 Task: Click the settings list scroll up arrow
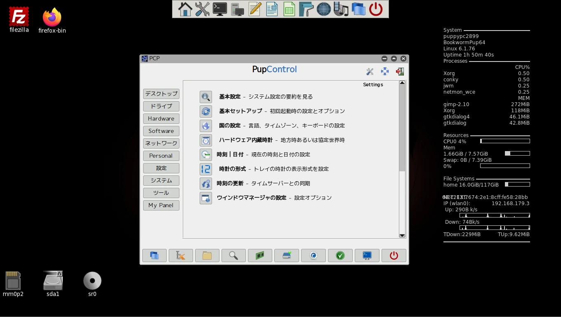[x=402, y=83]
